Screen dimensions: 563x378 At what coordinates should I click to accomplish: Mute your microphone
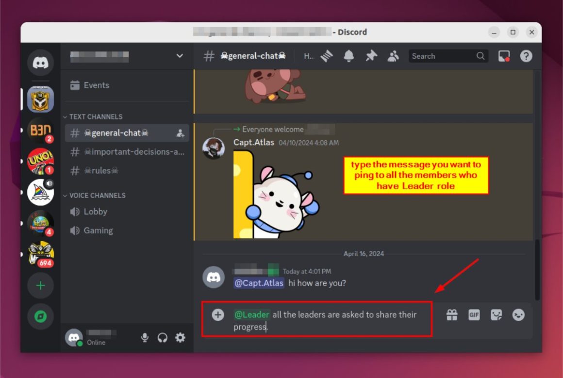click(x=144, y=337)
